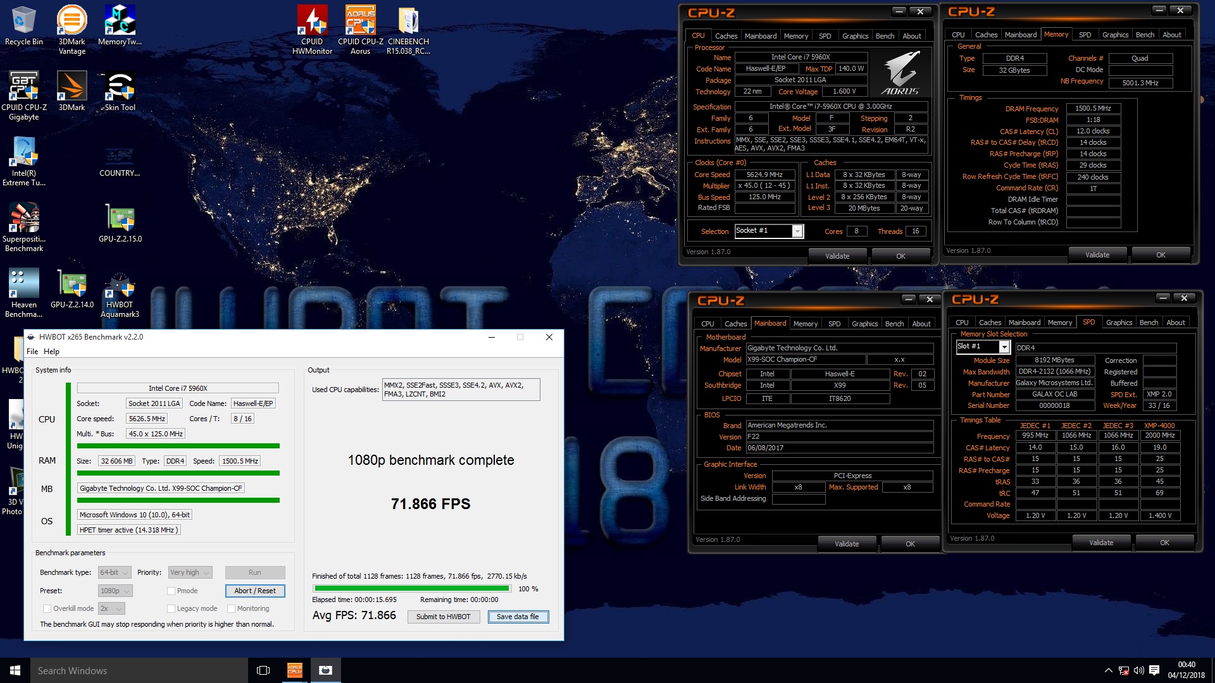Open the Benchmark type 64-bit dropdown
This screenshot has width=1215, height=683.
[x=115, y=572]
